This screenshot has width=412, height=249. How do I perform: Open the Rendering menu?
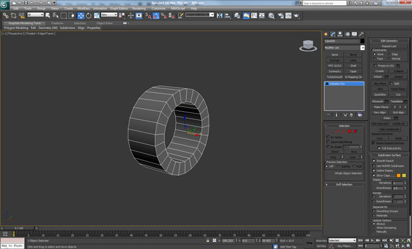[139, 8]
